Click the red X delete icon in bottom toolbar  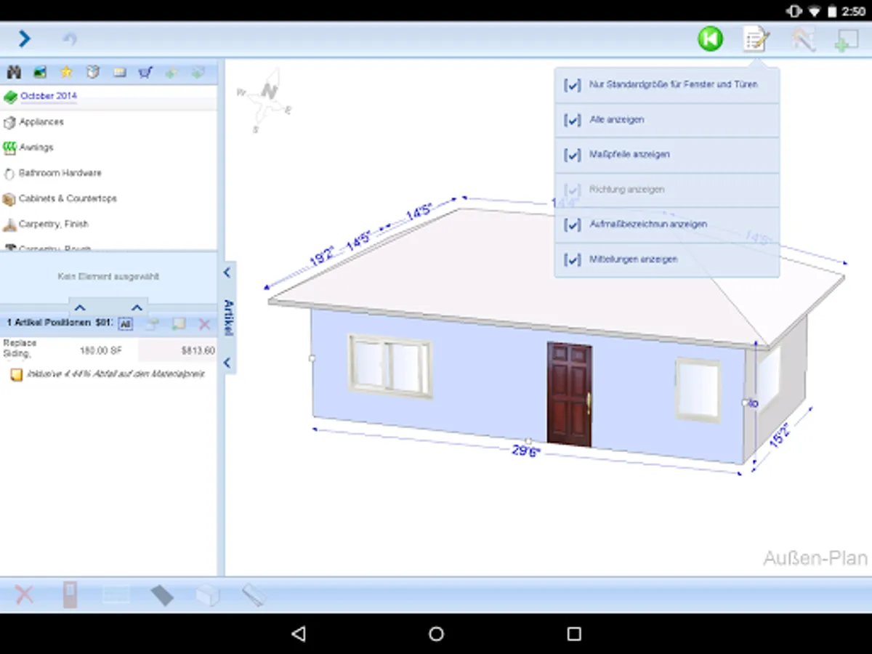point(24,594)
